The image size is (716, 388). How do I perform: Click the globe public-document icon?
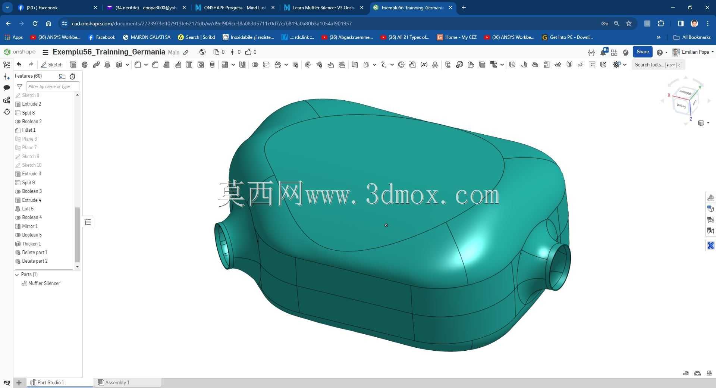202,52
